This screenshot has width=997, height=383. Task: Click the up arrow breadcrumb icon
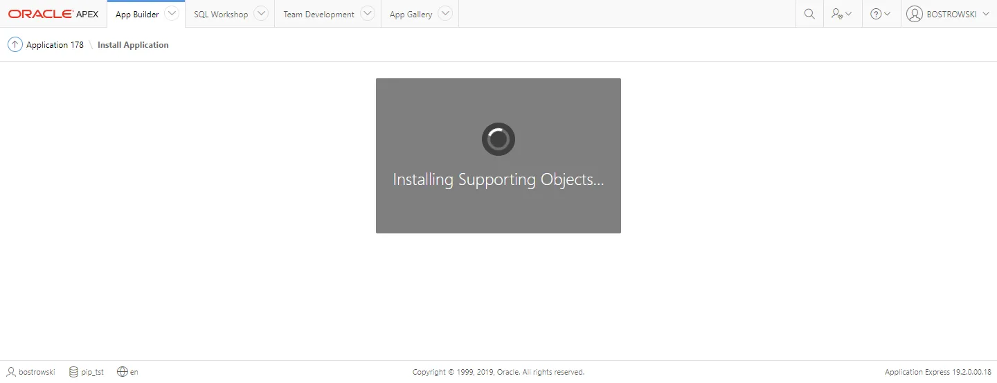pos(15,45)
